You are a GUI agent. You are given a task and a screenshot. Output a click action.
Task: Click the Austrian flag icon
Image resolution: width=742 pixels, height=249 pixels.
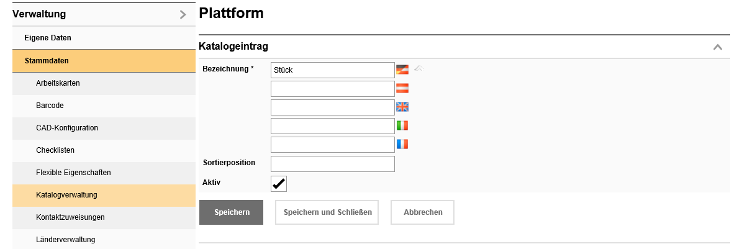402,88
